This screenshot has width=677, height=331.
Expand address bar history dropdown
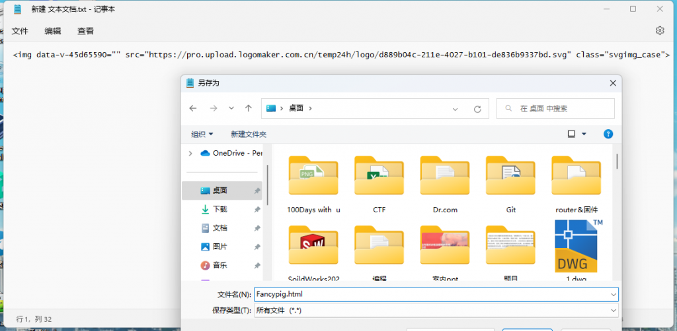(x=455, y=109)
